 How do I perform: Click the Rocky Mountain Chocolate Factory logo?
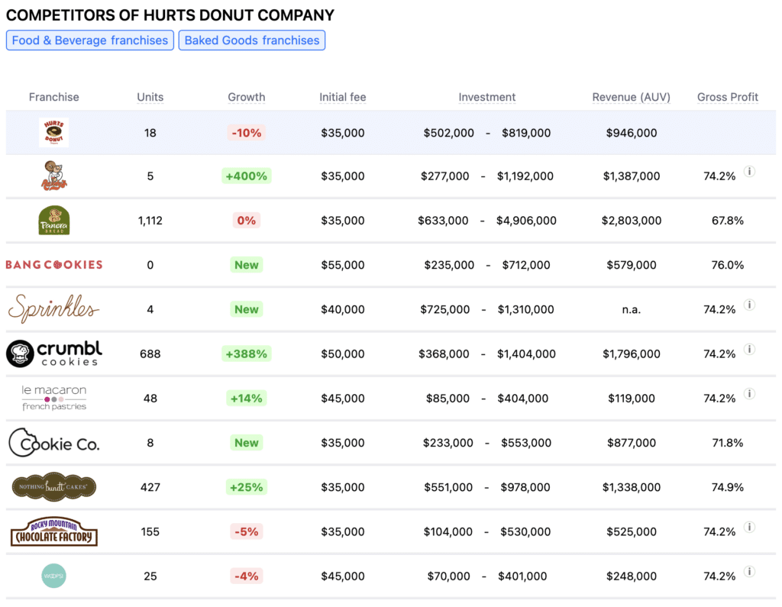(x=54, y=531)
